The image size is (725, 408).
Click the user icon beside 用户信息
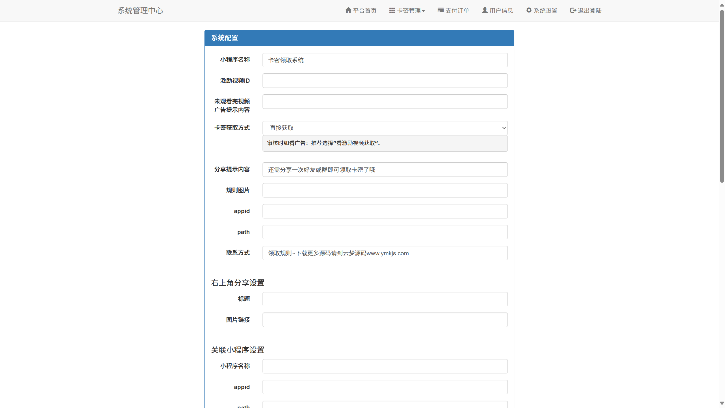click(x=485, y=10)
